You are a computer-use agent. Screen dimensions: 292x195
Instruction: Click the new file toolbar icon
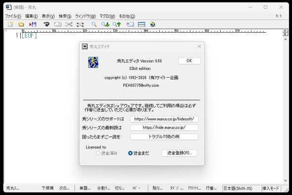pyautogui.click(x=10, y=24)
